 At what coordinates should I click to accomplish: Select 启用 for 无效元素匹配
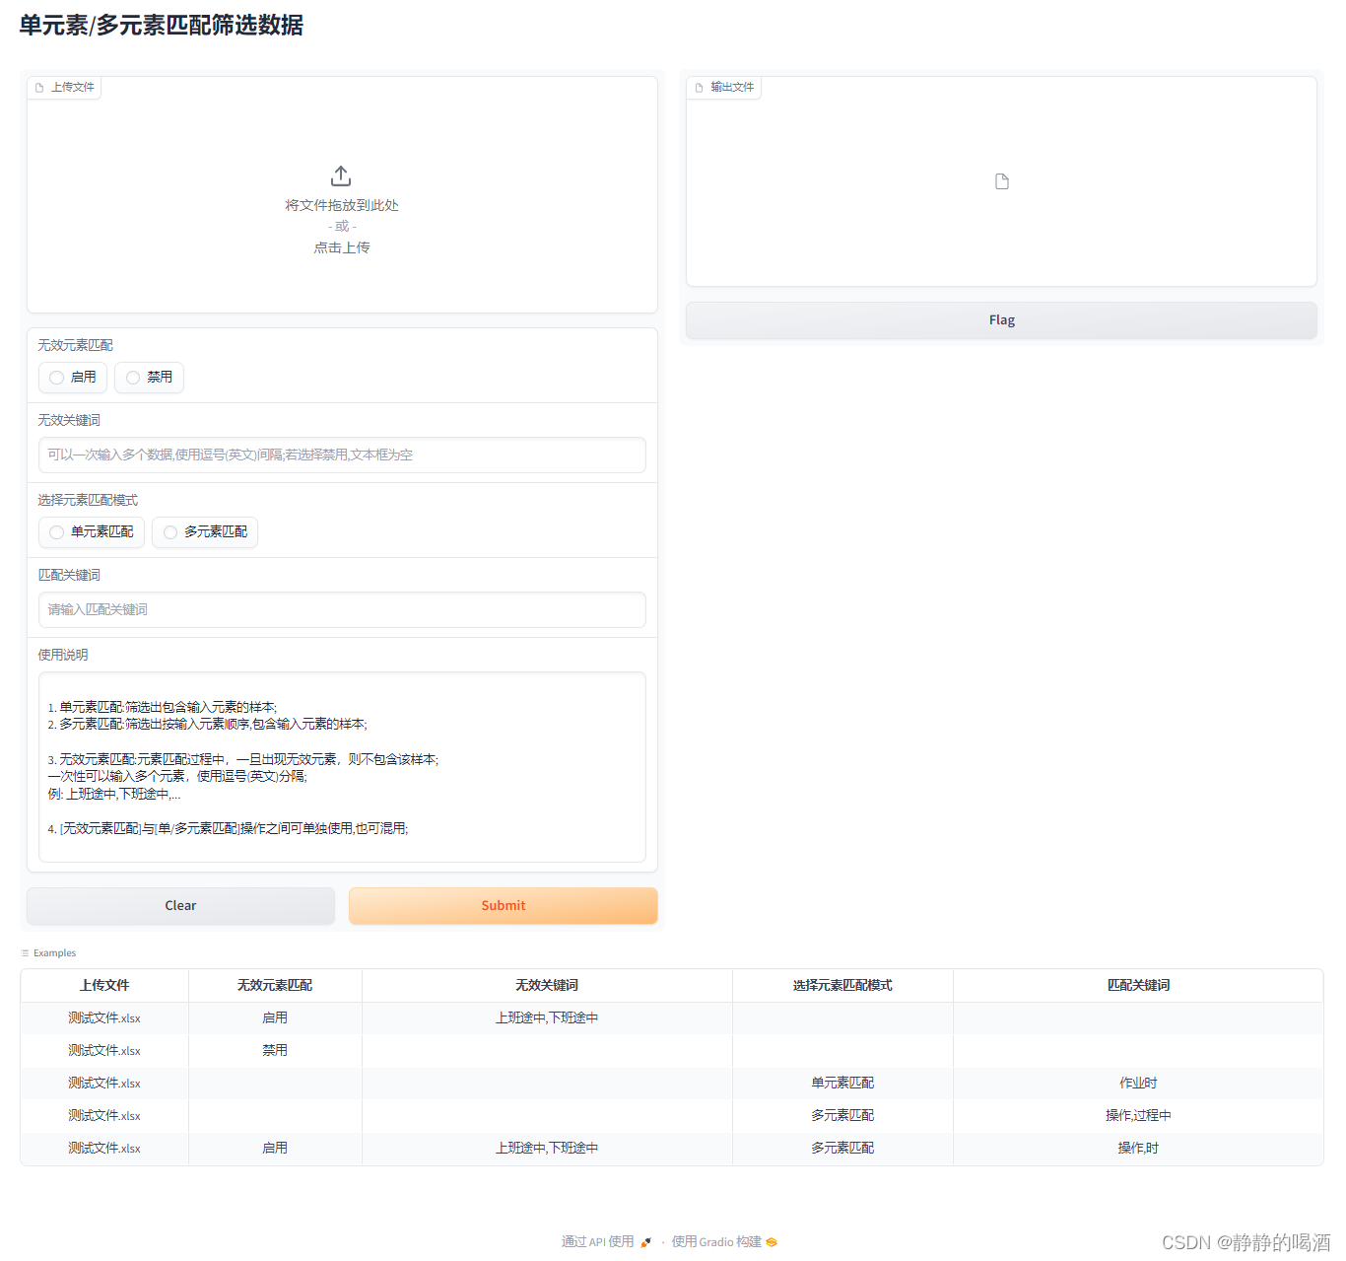73,378
